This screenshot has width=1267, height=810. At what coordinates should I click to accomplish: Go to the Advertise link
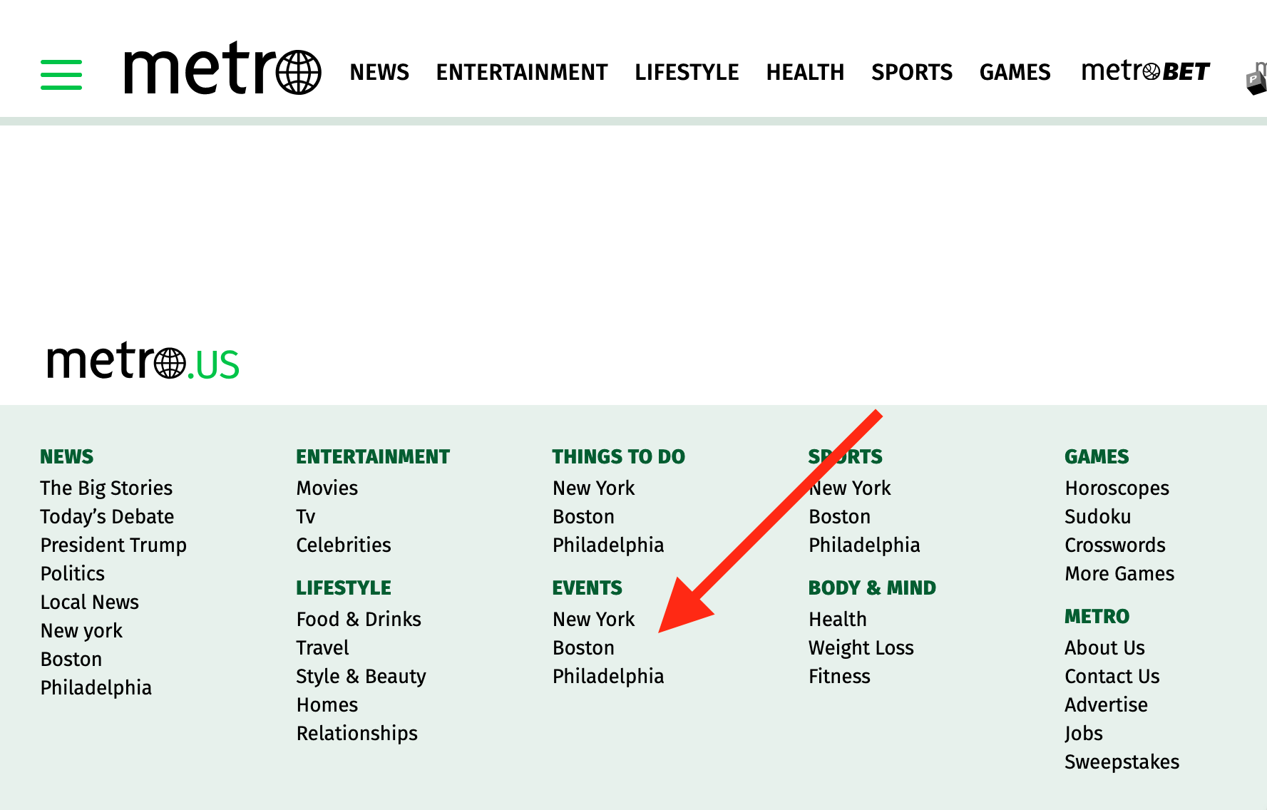point(1107,705)
